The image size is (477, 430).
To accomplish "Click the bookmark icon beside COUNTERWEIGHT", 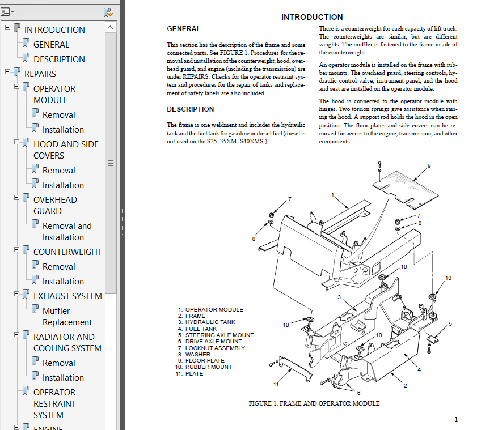I will point(26,250).
